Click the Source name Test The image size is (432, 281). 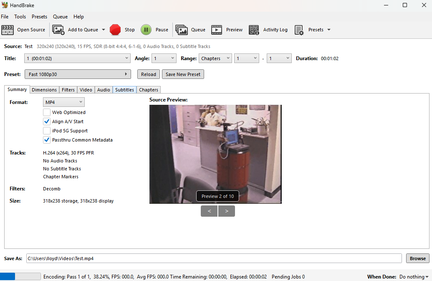click(x=28, y=46)
